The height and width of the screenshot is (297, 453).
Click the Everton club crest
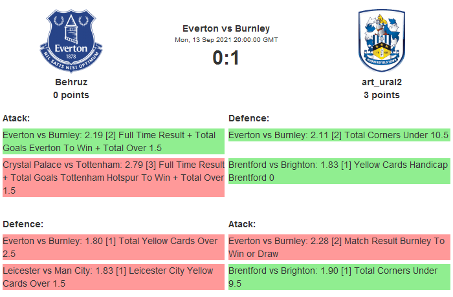click(71, 40)
